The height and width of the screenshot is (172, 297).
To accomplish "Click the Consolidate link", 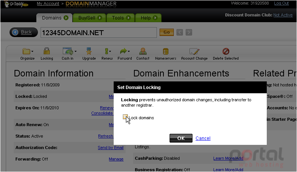I will (102, 113).
